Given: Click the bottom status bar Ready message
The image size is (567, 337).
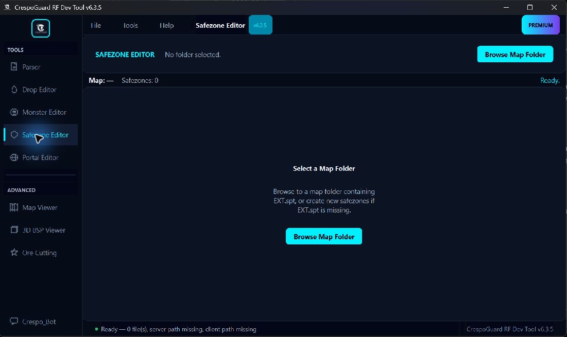Looking at the screenshot, I should click(179, 329).
